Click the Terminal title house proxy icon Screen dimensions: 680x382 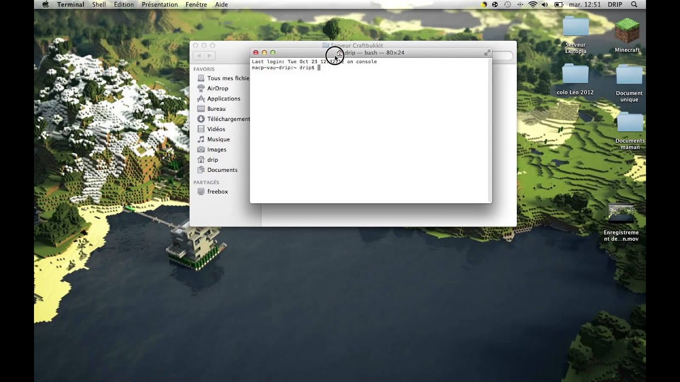click(x=340, y=53)
